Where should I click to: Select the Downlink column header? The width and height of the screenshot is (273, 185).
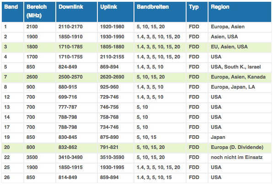tap(76, 12)
